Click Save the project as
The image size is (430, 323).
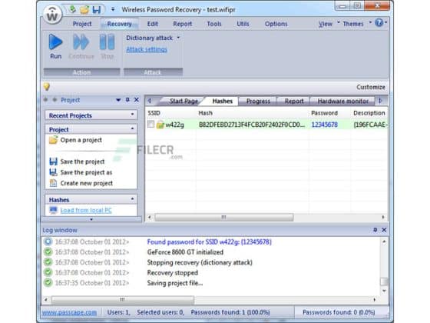pos(86,172)
